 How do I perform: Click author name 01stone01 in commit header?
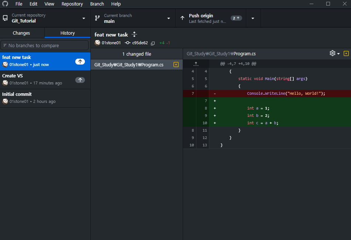pyautogui.click(x=111, y=43)
